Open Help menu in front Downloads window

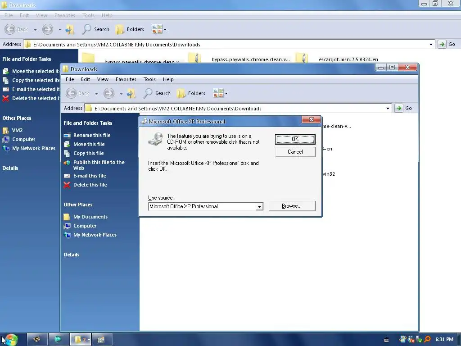(x=168, y=79)
